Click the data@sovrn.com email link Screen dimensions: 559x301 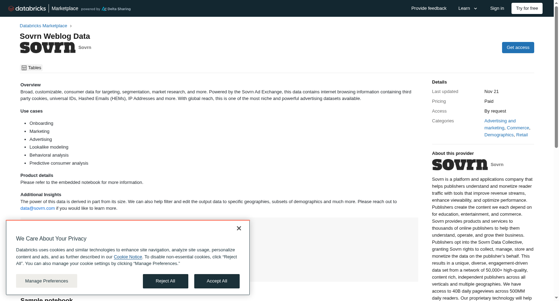(x=38, y=208)
